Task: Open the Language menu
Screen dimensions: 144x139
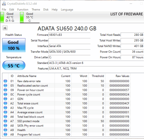Action: click(67, 10)
